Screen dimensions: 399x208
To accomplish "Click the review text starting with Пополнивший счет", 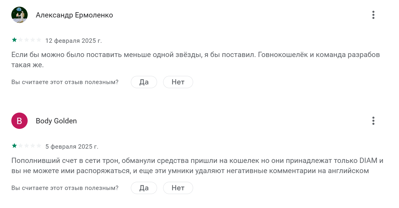I will (x=197, y=166).
